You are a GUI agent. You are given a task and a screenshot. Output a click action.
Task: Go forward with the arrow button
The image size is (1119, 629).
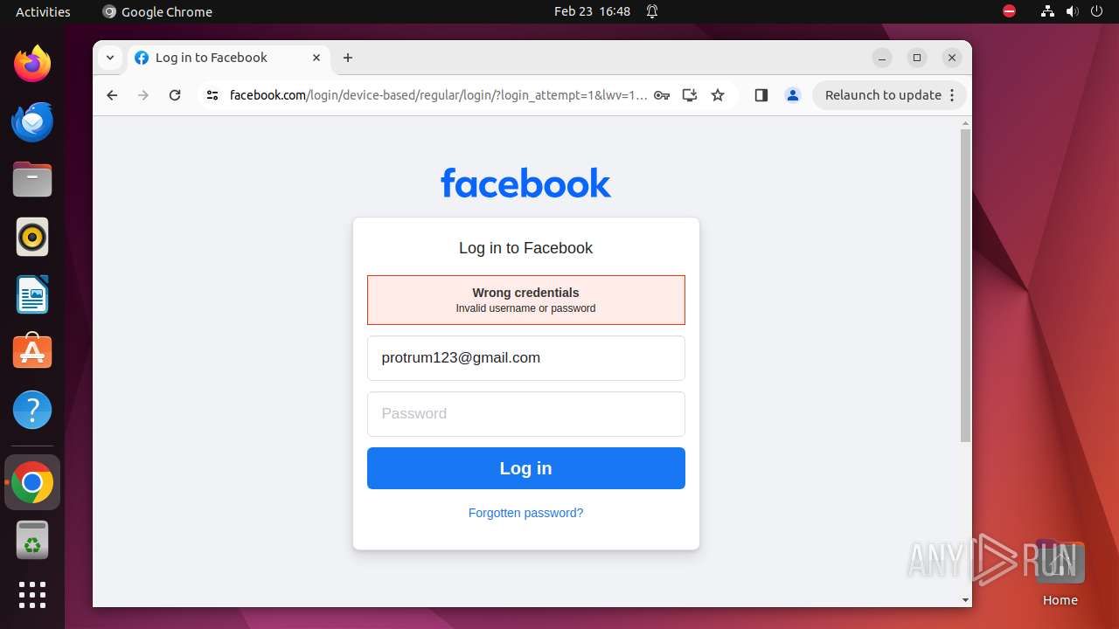tap(143, 95)
